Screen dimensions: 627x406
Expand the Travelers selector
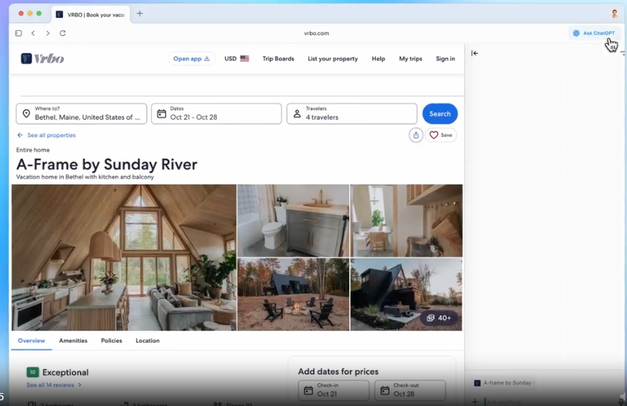(352, 113)
